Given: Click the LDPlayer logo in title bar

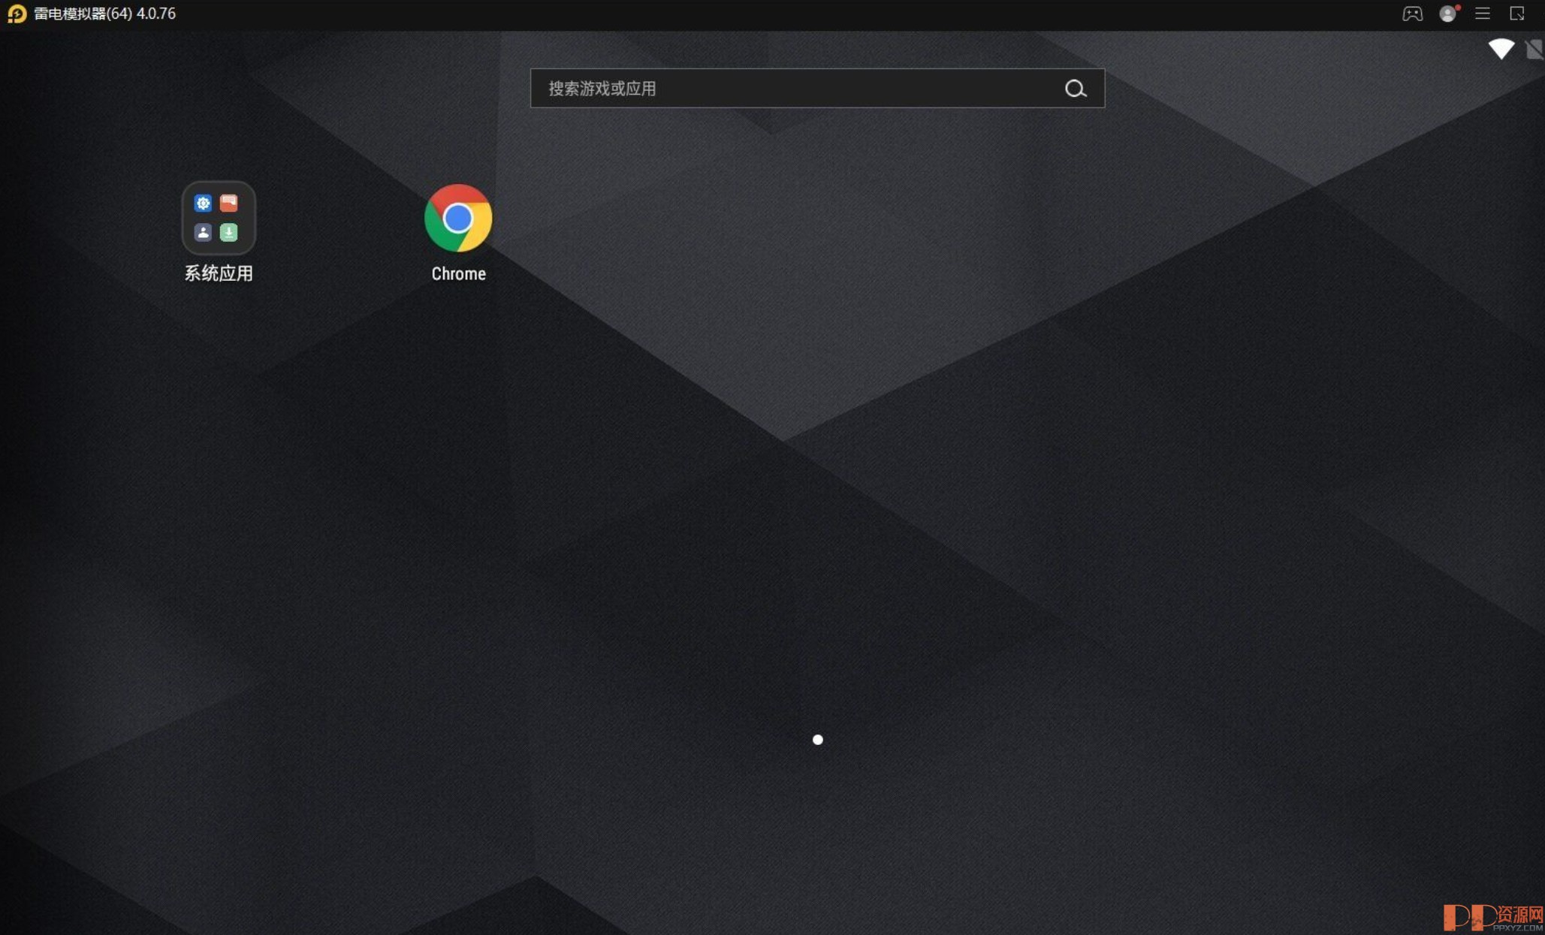Looking at the screenshot, I should pyautogui.click(x=17, y=14).
